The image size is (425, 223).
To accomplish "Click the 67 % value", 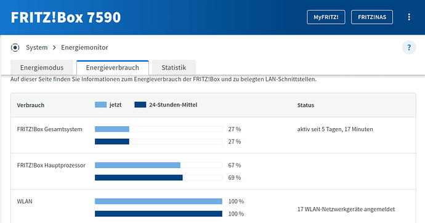I will point(235,165).
